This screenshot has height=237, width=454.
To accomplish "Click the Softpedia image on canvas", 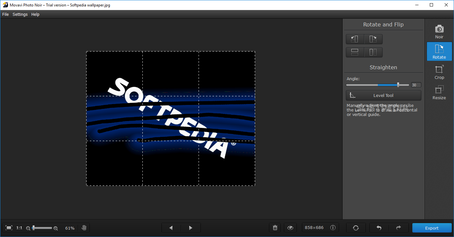I will click(170, 118).
